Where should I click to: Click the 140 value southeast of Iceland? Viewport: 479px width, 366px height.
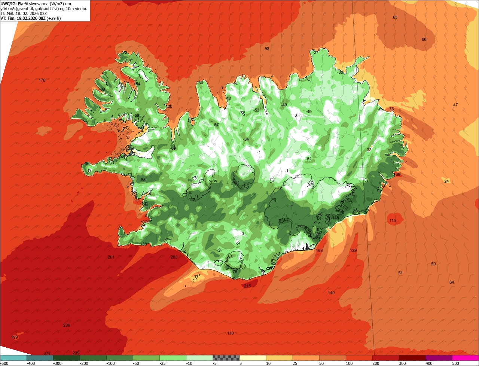point(331,293)
